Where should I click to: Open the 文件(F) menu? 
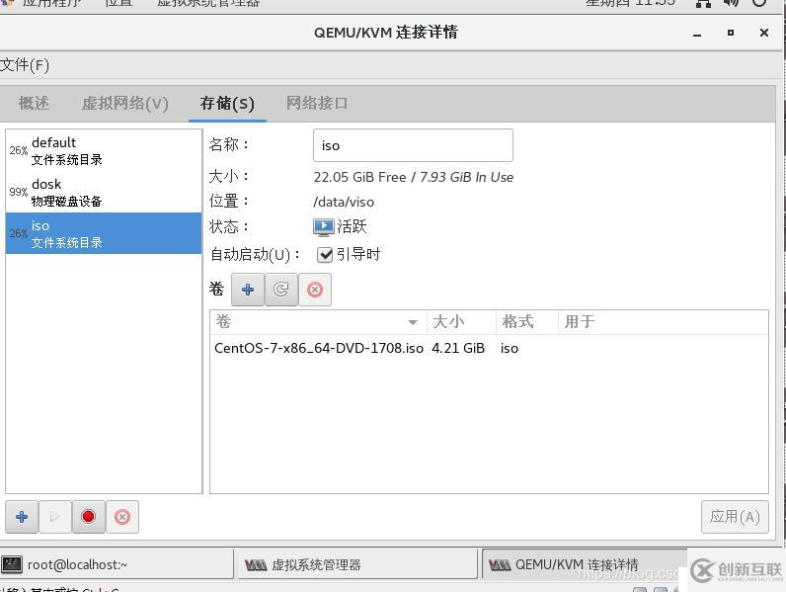click(25, 65)
